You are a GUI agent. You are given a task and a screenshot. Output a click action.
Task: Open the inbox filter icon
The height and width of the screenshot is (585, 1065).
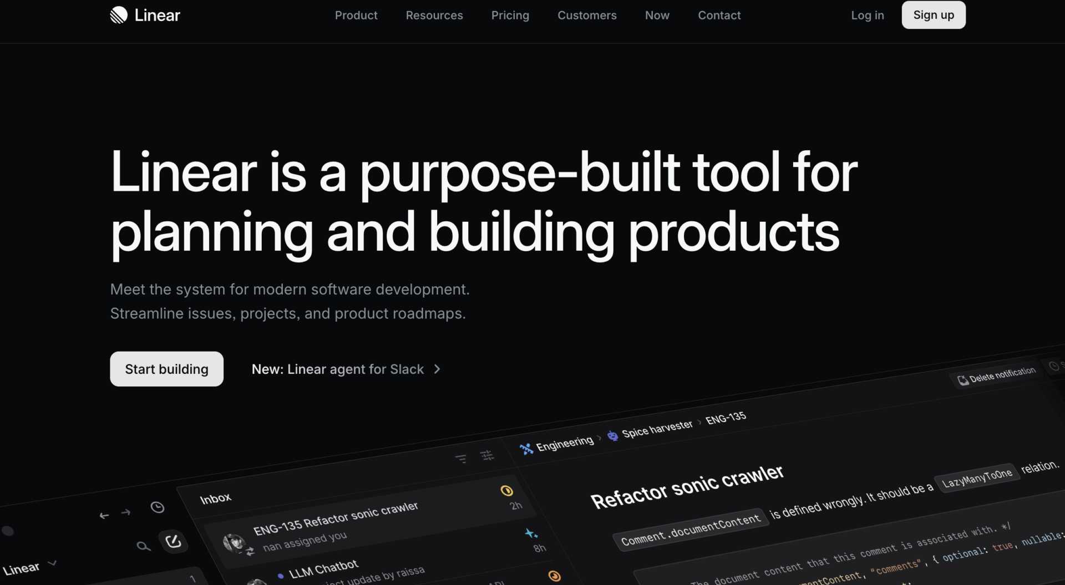460,459
